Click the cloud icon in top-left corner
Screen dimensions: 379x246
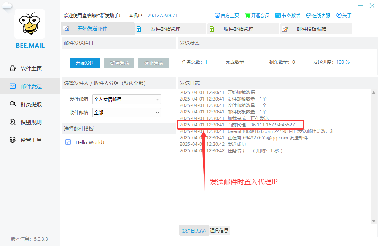coord(7,5)
